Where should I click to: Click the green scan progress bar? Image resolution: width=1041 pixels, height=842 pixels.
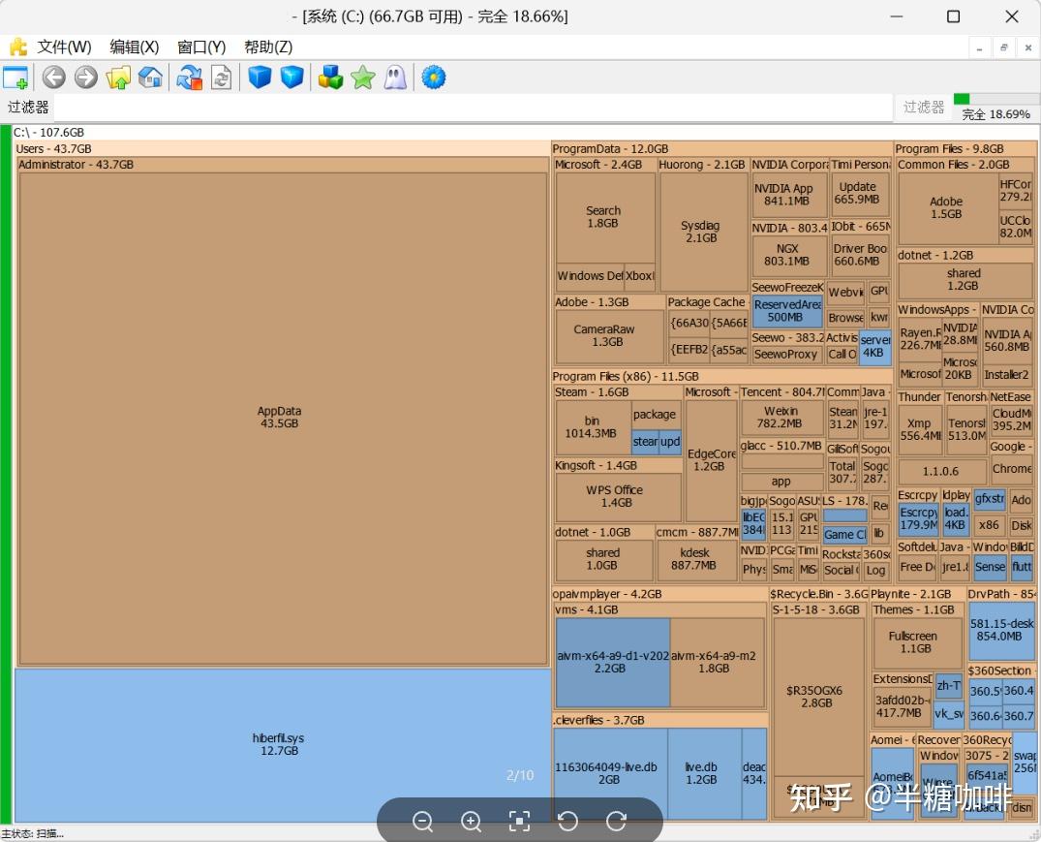point(995,99)
